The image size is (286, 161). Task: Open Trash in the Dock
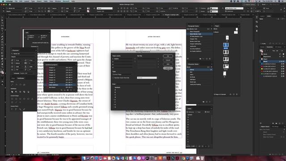point(202,158)
